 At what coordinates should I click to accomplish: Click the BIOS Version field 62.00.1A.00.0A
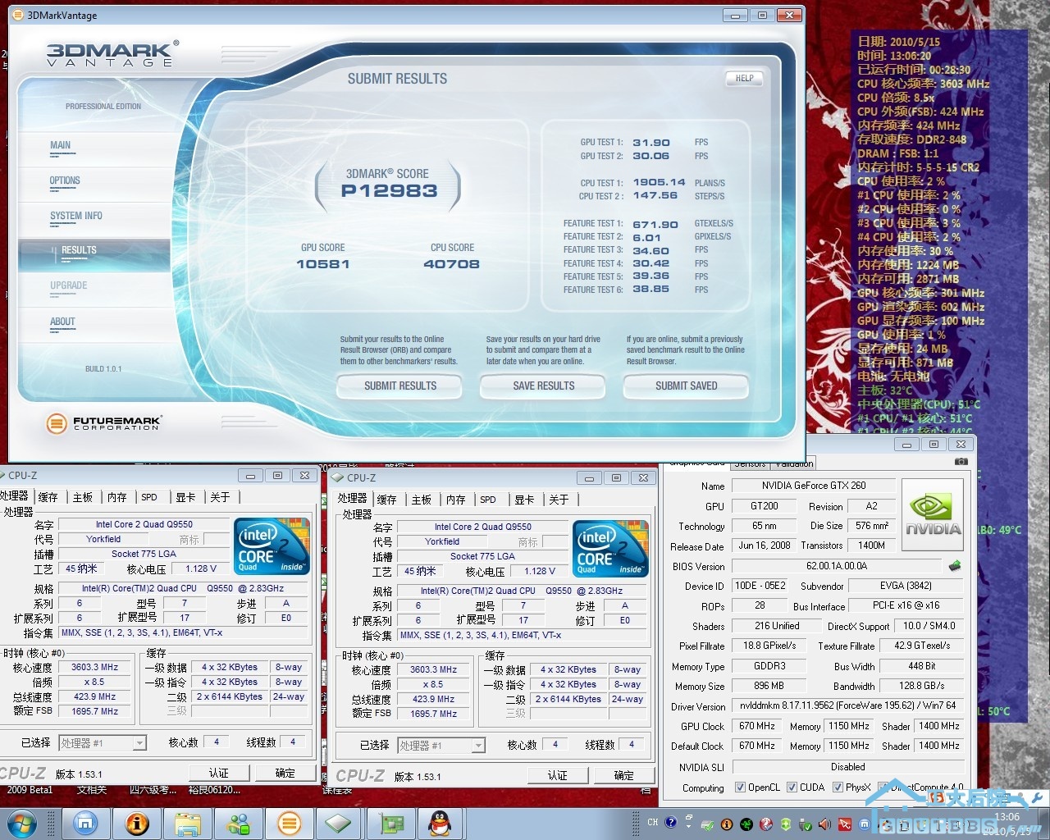837,566
